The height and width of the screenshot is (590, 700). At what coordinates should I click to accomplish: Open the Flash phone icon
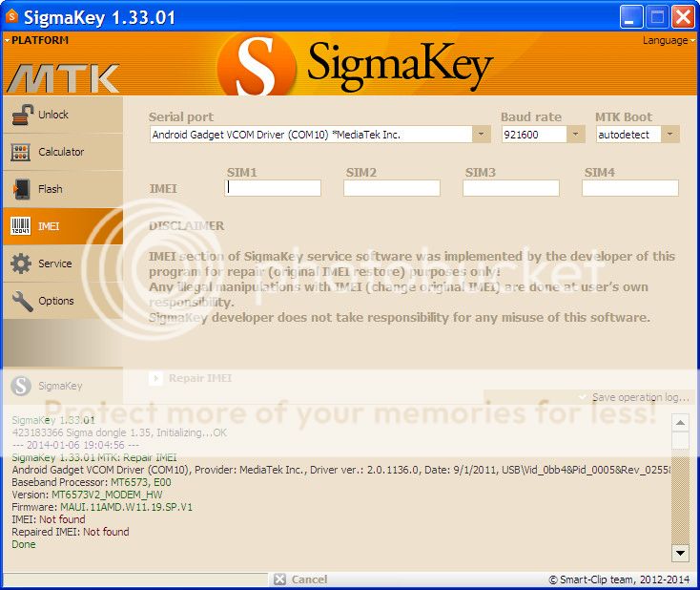(x=21, y=189)
